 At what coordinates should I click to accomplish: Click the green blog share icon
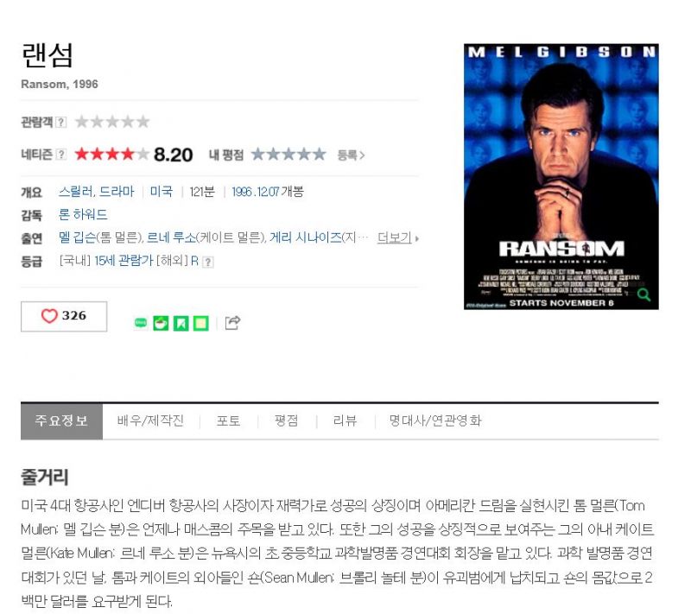coord(141,323)
